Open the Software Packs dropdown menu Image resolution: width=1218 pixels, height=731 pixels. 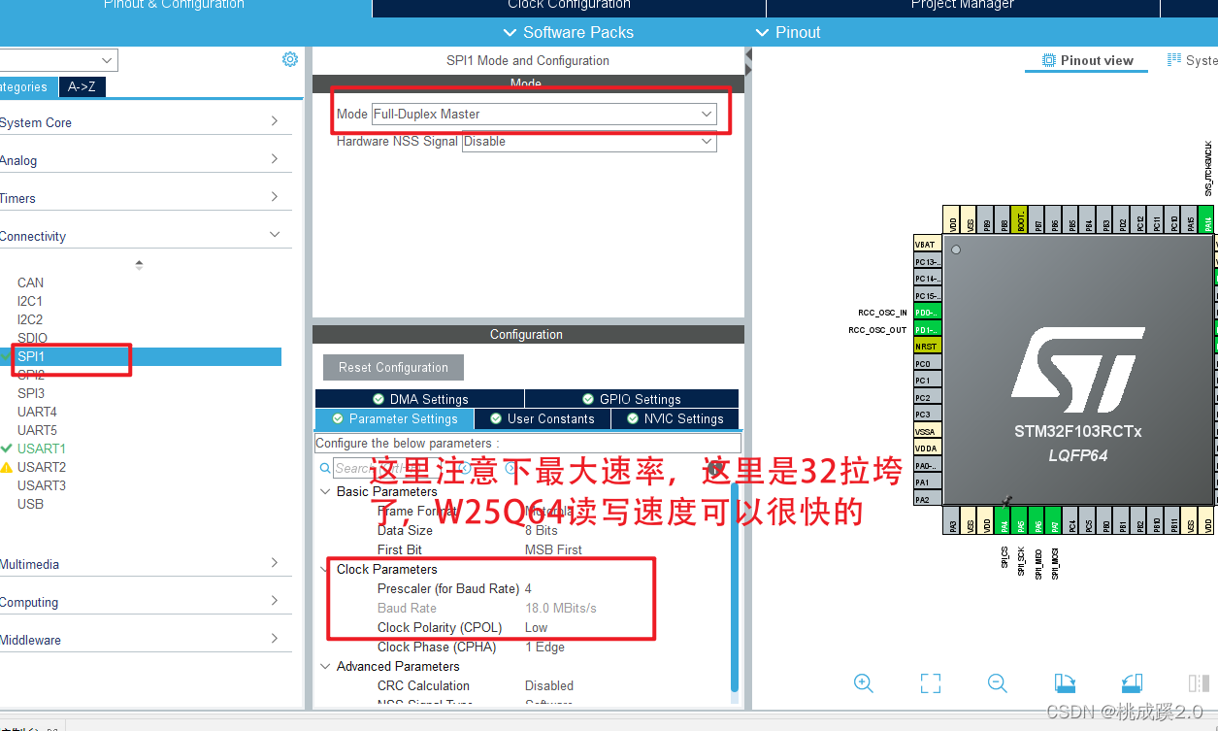568,32
